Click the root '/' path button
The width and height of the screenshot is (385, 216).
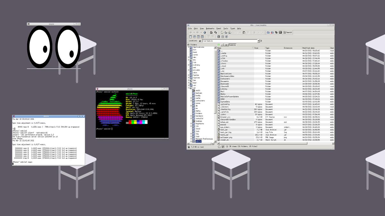point(222,45)
